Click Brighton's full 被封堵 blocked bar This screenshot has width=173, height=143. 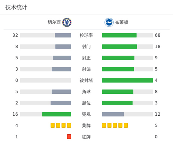click(127, 80)
